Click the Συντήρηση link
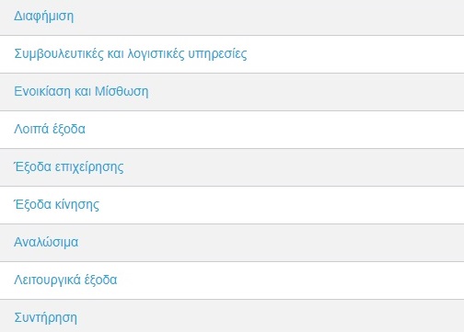 (x=45, y=318)
